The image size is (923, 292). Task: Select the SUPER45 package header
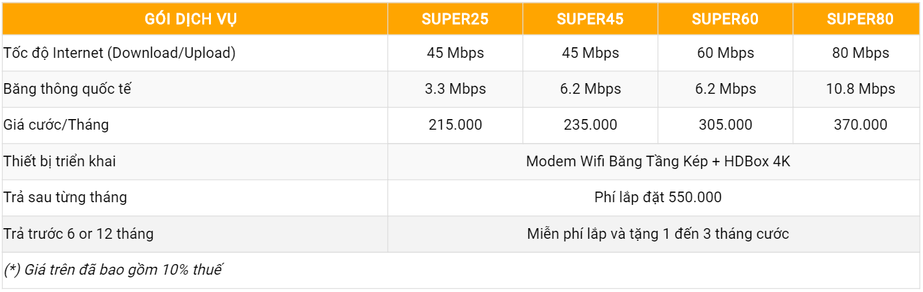coord(590,19)
